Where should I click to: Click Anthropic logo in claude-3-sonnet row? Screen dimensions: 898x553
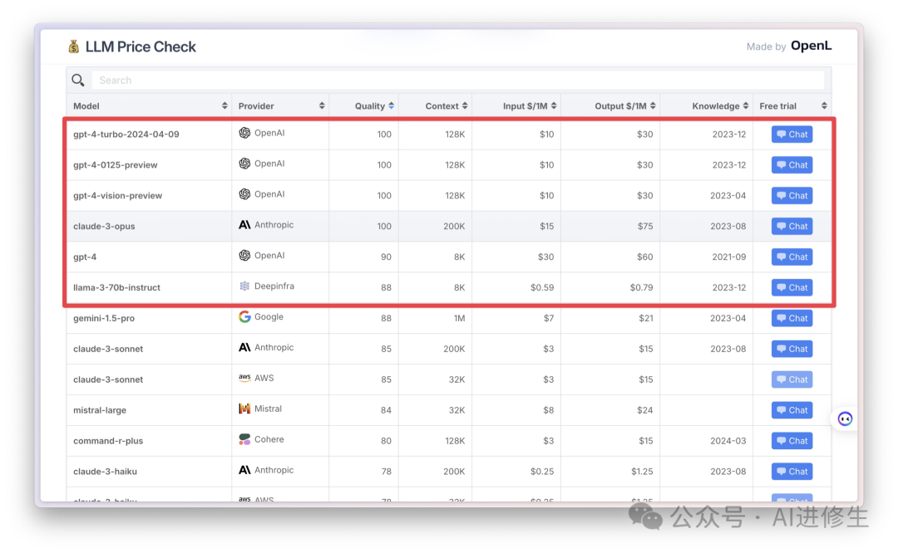tap(244, 347)
